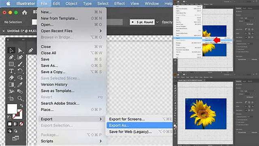Open the Object menu
The height and width of the screenshot is (146, 259).
[71, 4]
